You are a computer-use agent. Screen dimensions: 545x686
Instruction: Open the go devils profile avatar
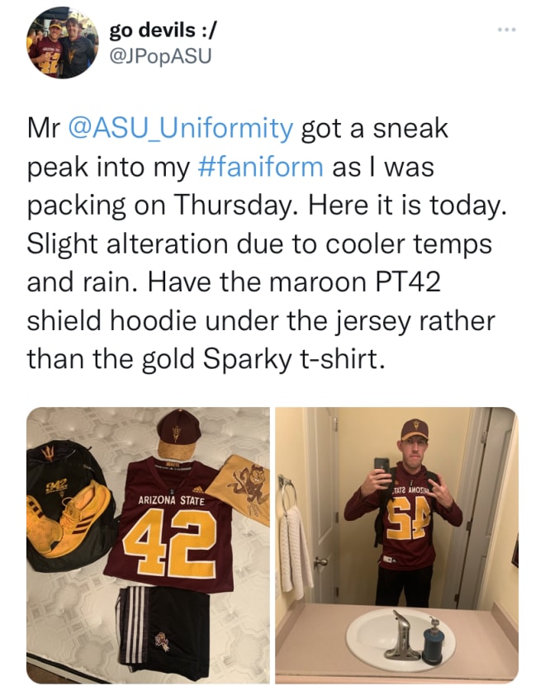click(x=63, y=43)
